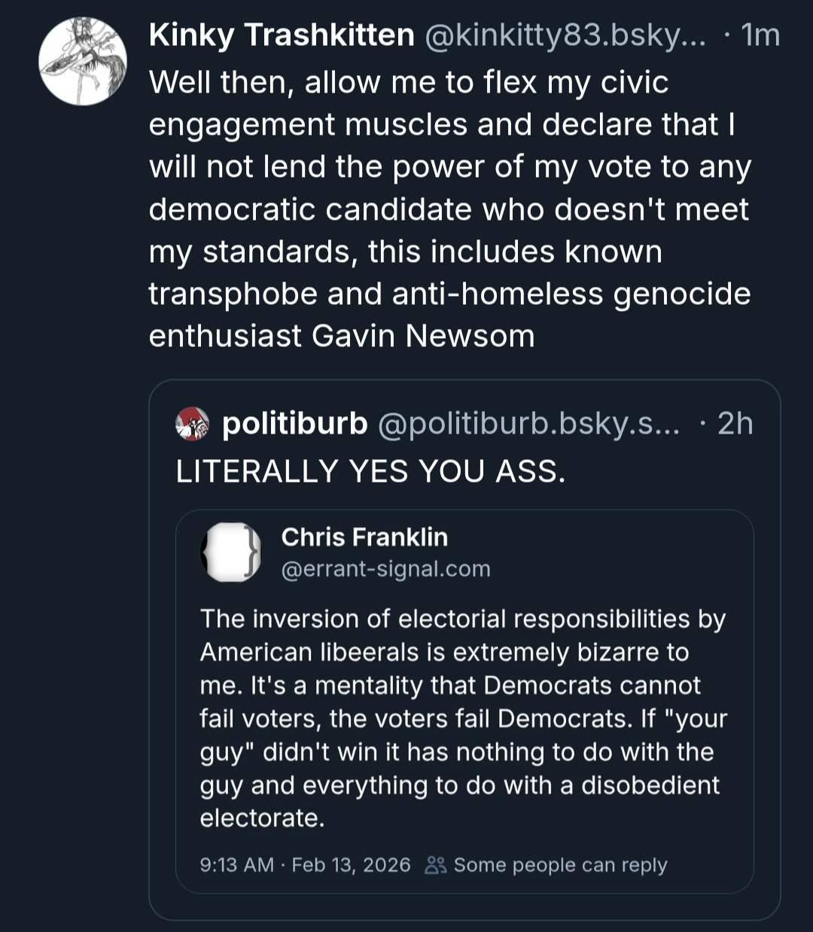Viewport: 813px width, 932px height.
Task: Click the @errant-signal.com handle
Action: (385, 569)
